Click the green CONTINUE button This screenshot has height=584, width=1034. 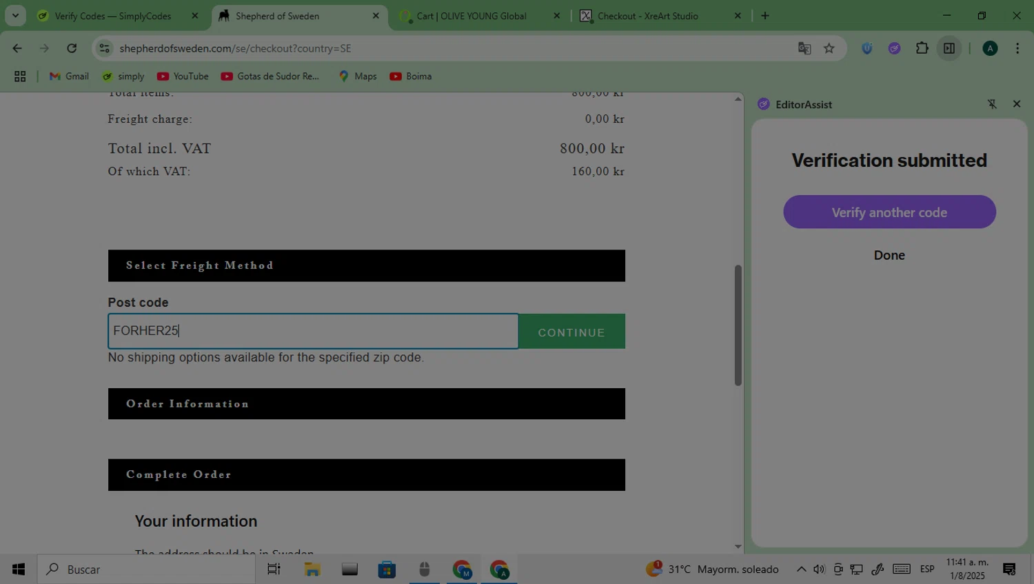[x=571, y=331]
